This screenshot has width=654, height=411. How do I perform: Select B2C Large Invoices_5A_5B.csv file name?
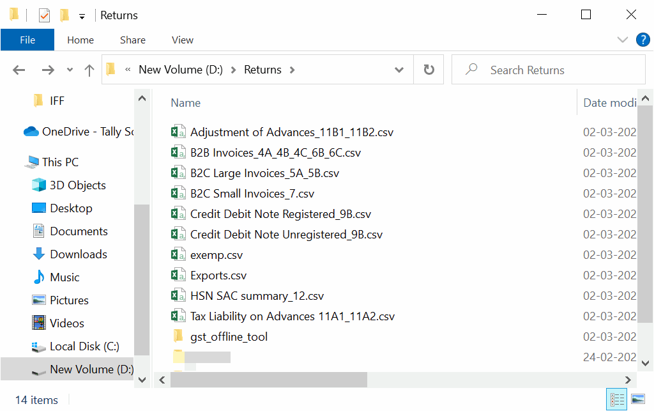(265, 173)
